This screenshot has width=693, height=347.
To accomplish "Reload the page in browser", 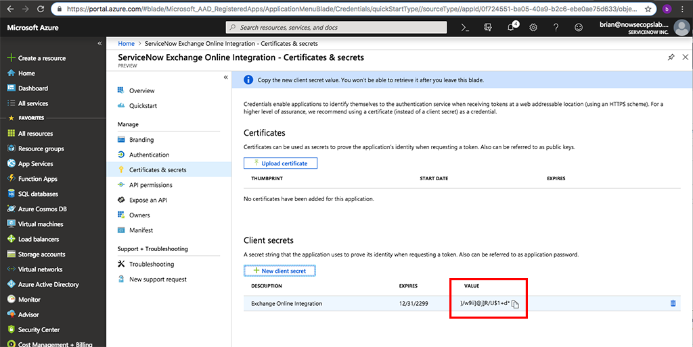I will click(40, 9).
